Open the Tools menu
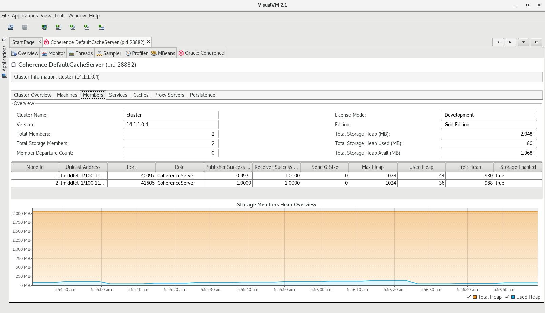This screenshot has width=545, height=313. [x=60, y=16]
